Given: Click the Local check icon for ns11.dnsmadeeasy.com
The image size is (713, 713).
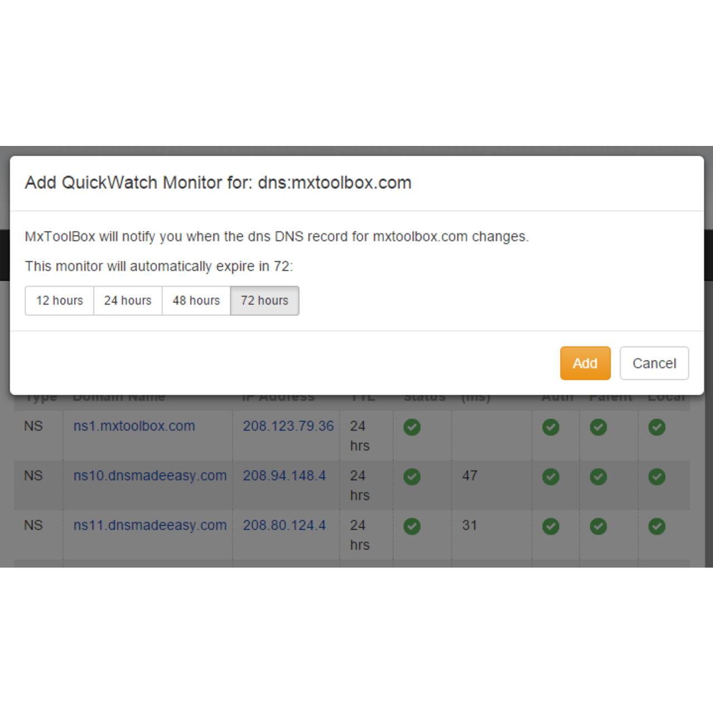Looking at the screenshot, I should (x=656, y=526).
